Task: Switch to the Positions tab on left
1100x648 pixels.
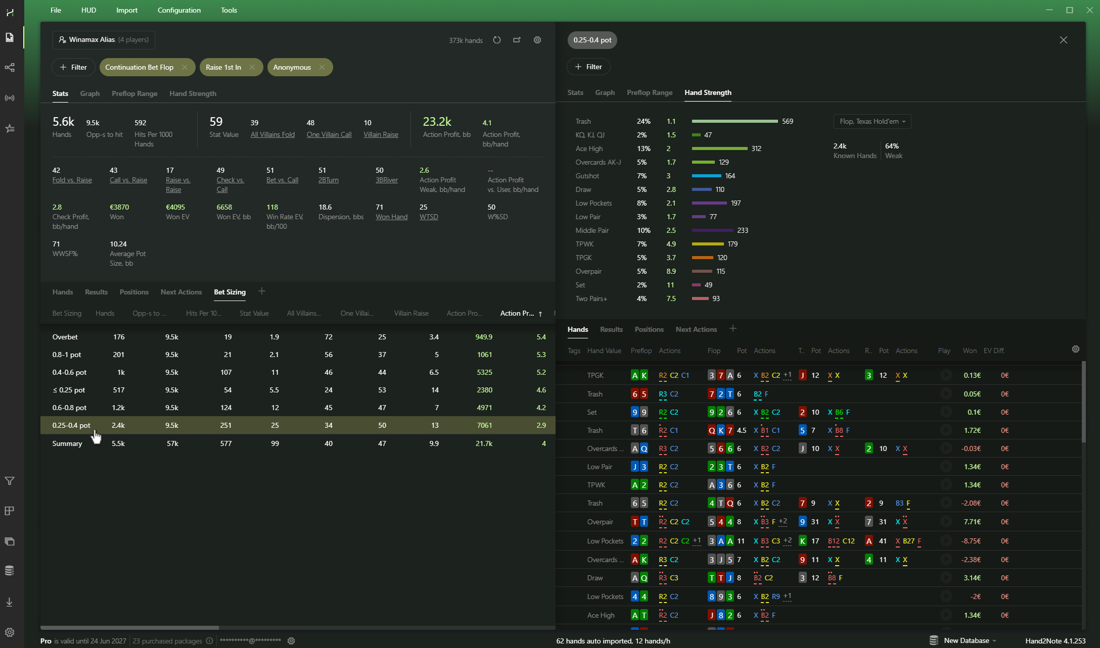Action: coord(134,292)
